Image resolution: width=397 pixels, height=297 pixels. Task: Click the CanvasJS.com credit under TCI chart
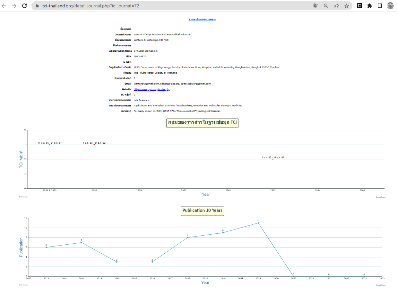380,197
